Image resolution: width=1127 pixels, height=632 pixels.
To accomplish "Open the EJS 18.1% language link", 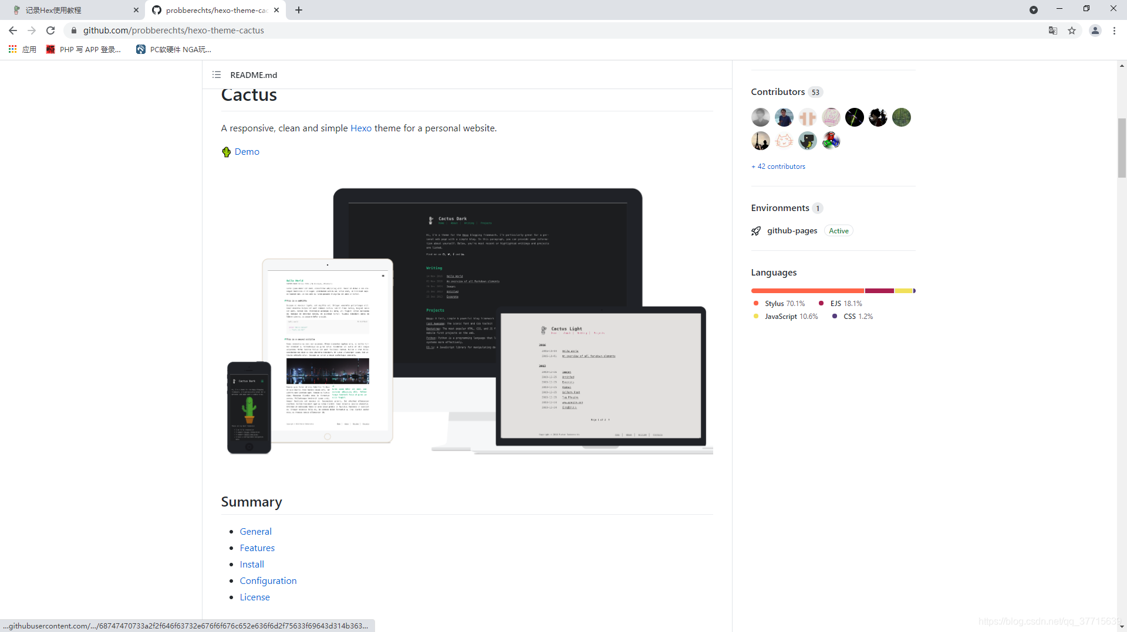I will 841,304.
